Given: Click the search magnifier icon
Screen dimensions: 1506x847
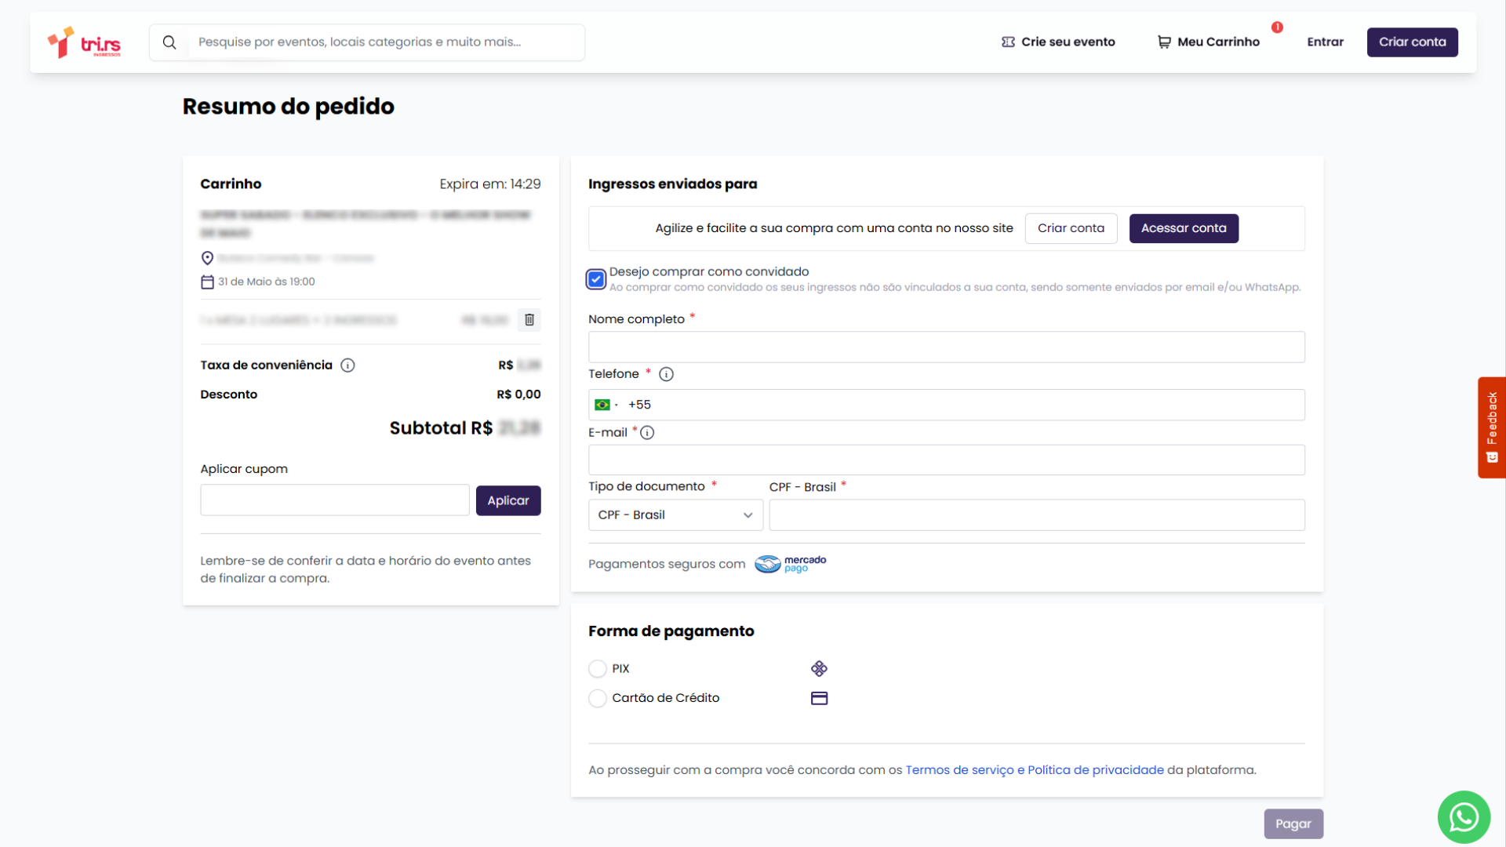Looking at the screenshot, I should 169,42.
